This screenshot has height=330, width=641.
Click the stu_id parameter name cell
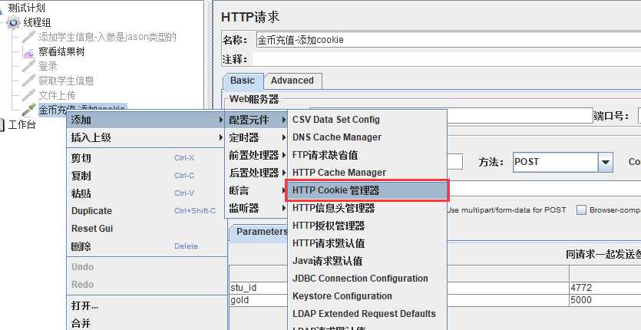point(259,288)
